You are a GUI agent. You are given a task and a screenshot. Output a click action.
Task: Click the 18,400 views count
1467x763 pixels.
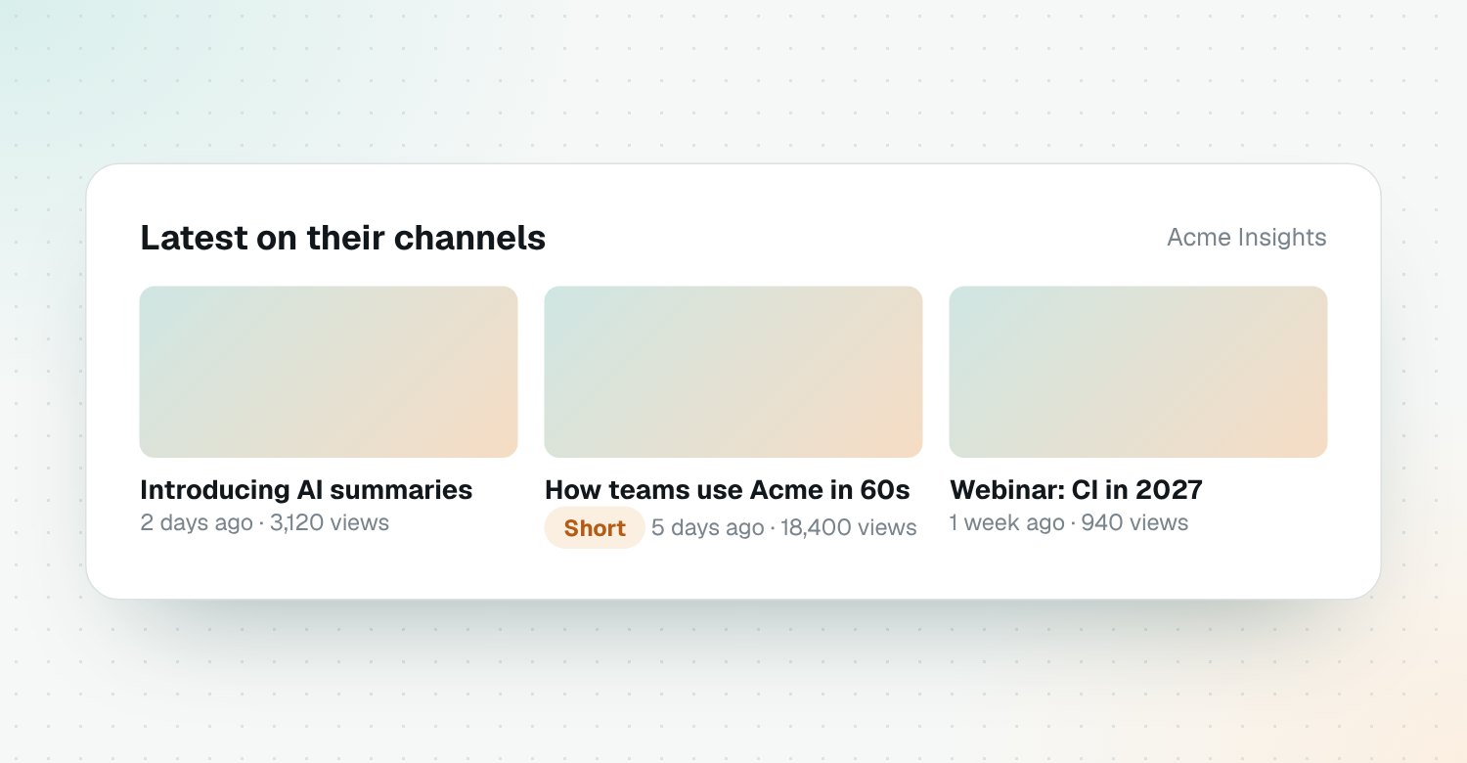tap(849, 528)
